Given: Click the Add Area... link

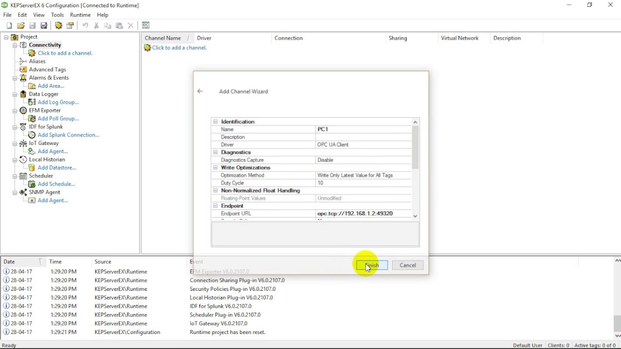Looking at the screenshot, I should point(51,86).
